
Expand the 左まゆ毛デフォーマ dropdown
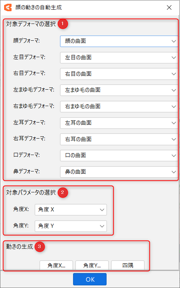(x=119, y=90)
